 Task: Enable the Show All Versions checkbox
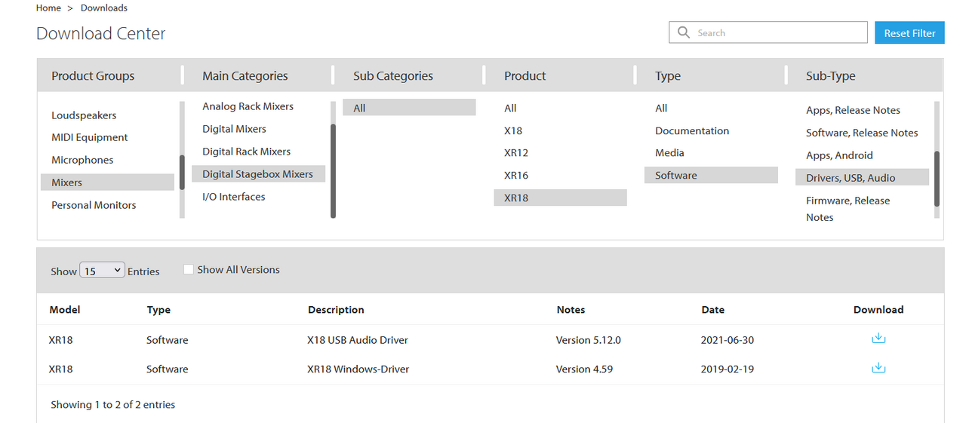coord(189,269)
